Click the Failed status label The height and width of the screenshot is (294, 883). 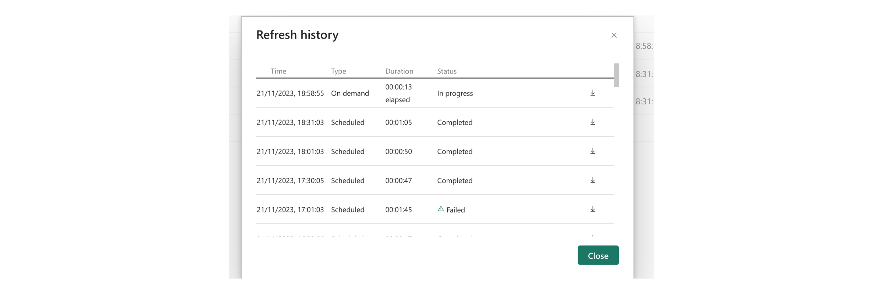click(456, 209)
